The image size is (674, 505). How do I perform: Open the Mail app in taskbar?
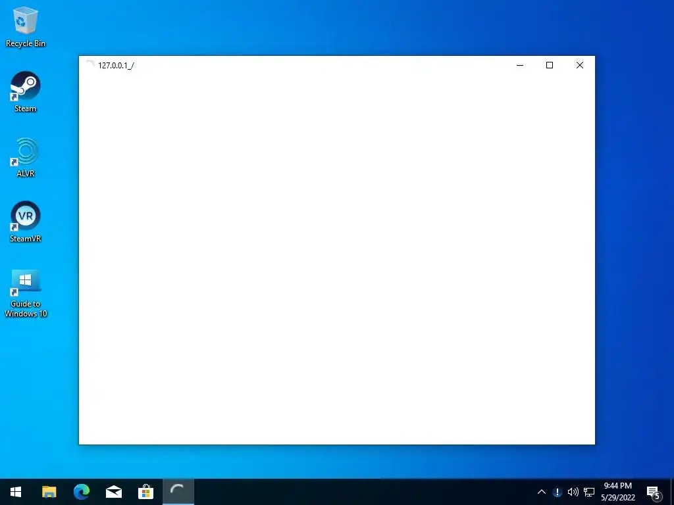pyautogui.click(x=113, y=492)
